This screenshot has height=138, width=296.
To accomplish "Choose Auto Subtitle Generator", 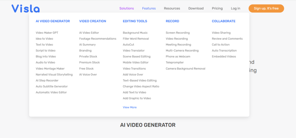I will [52, 86].
